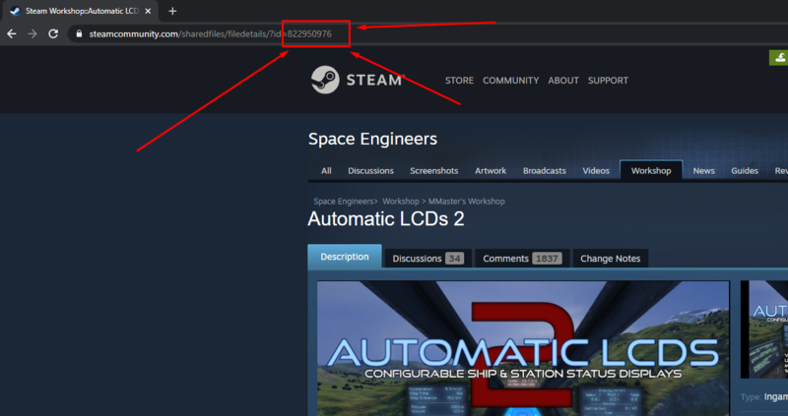Click the Steam logo in header
Viewport: 788px width, 416px height.
point(357,80)
